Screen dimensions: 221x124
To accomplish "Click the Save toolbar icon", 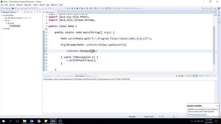I will [7, 8].
